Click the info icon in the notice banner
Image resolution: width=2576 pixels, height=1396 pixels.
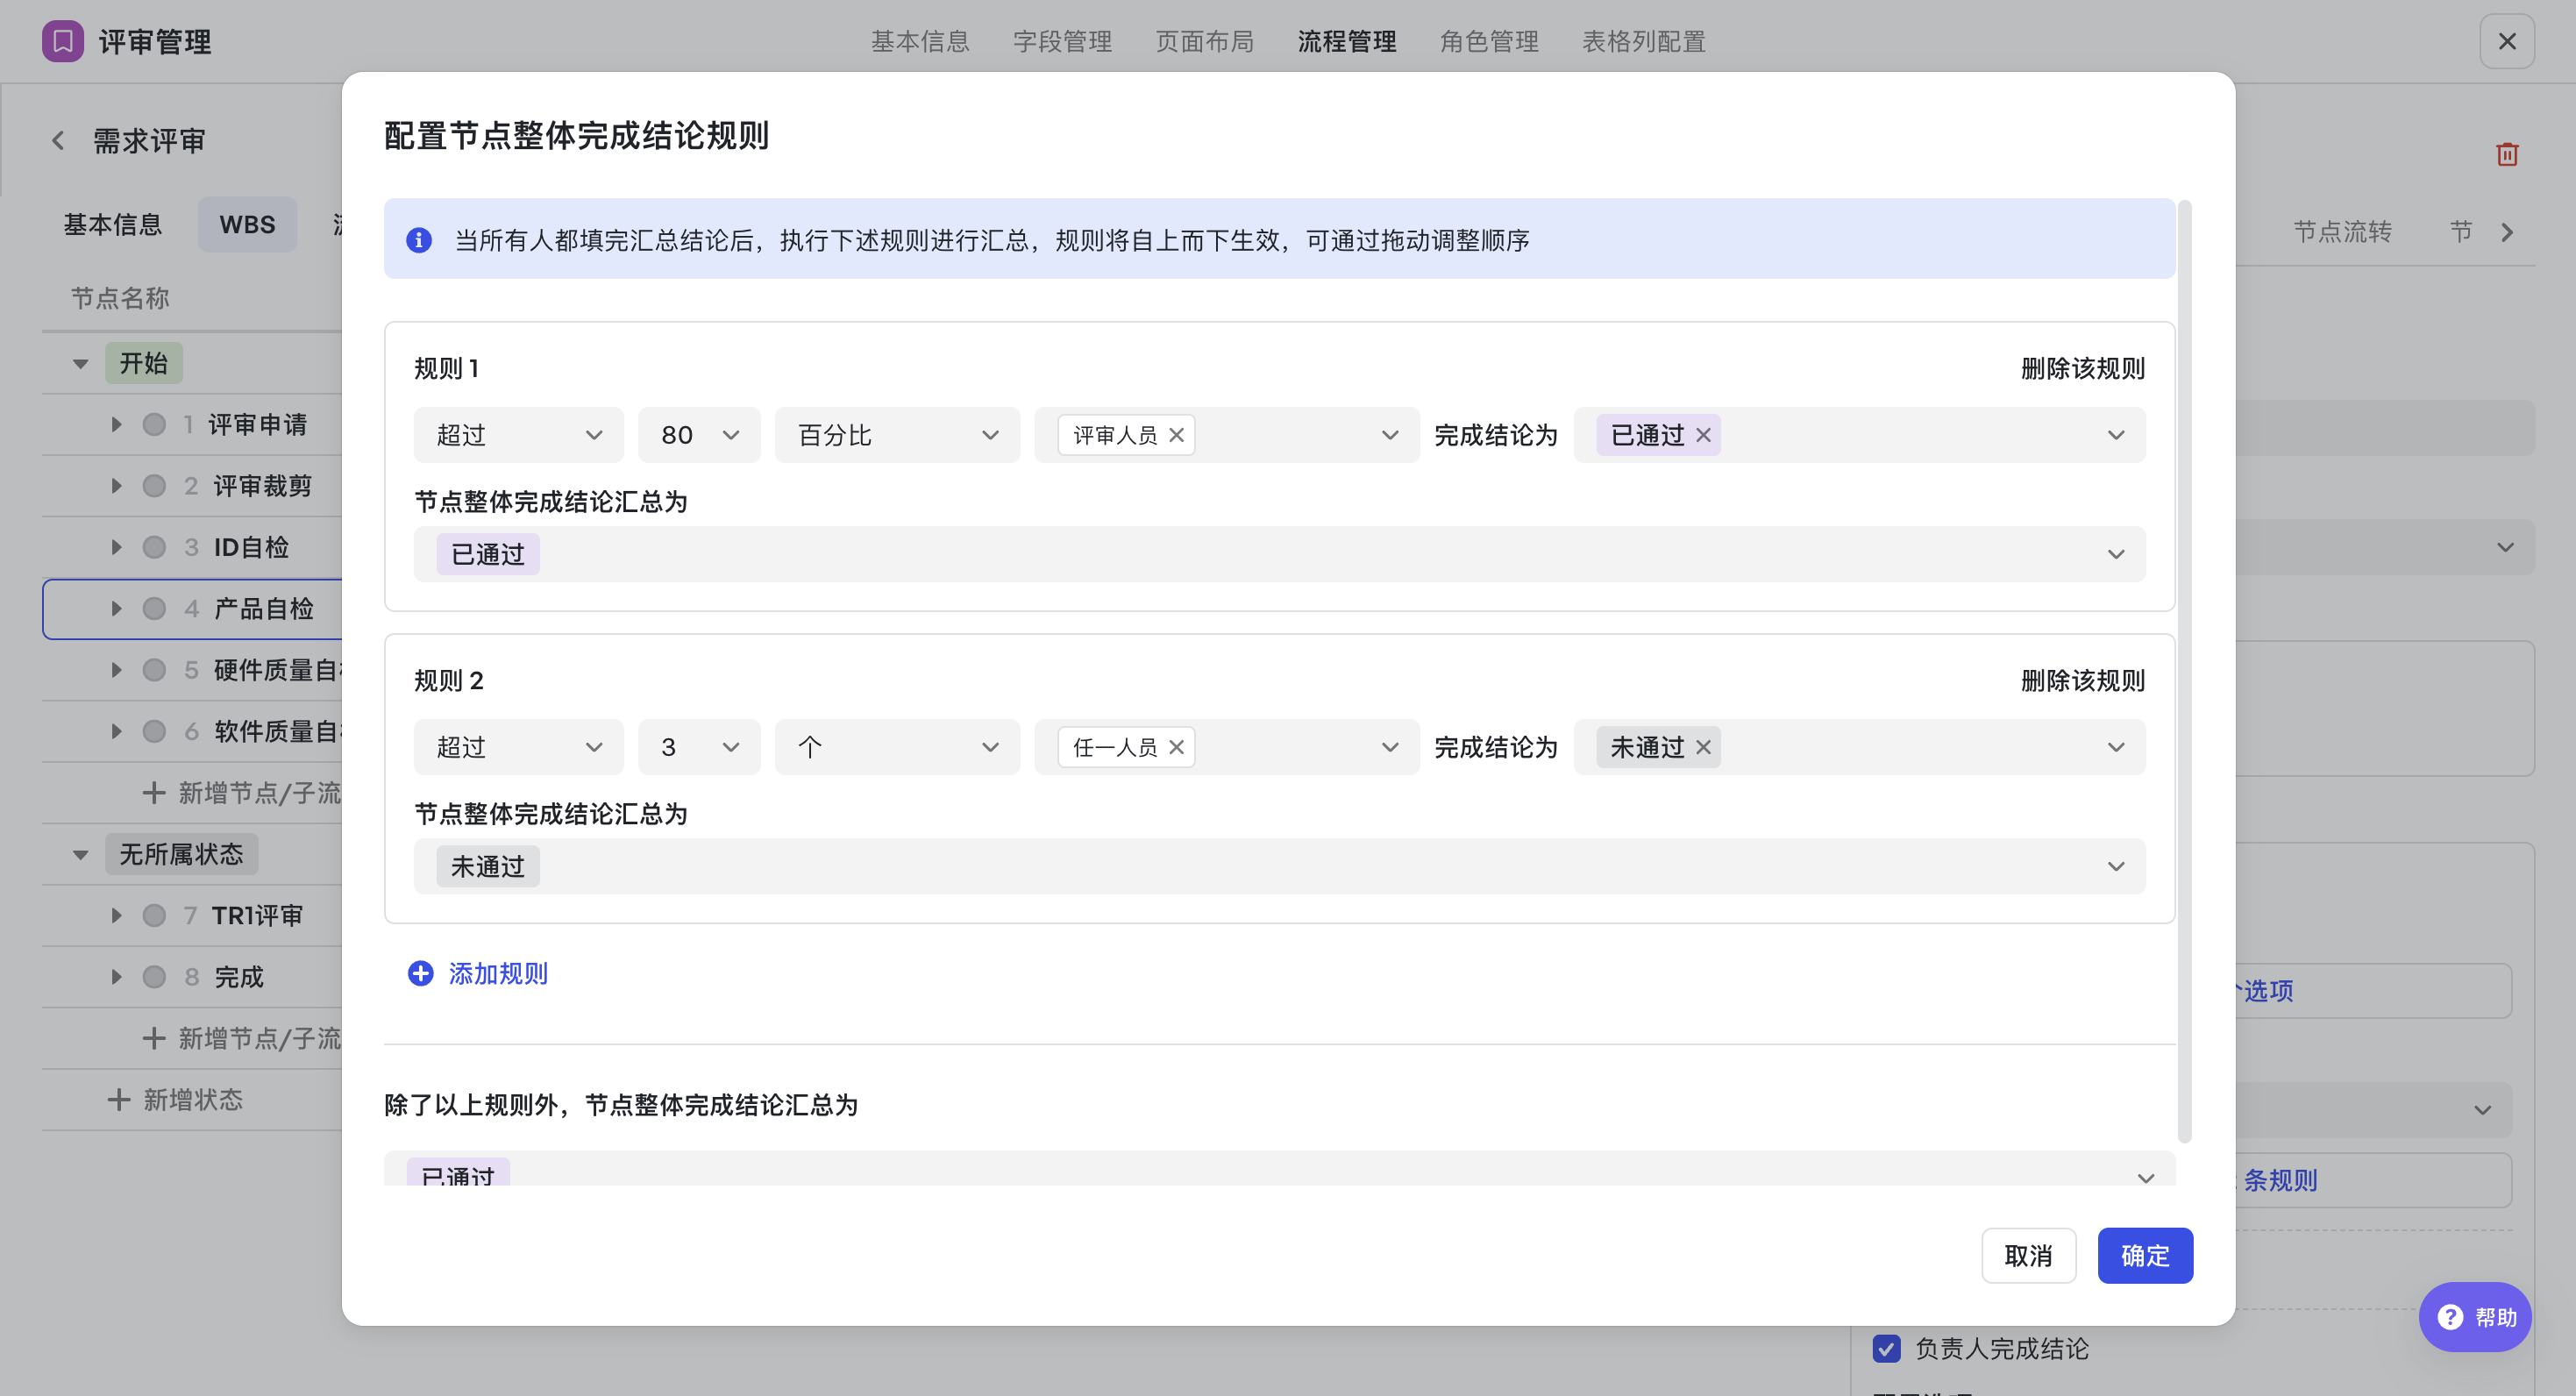(x=419, y=240)
